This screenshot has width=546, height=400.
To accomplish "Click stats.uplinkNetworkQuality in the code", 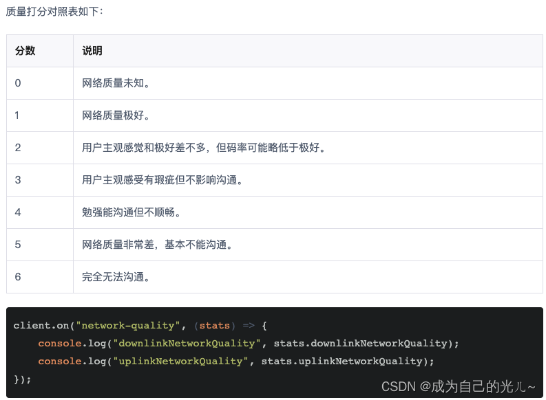I will (342, 362).
